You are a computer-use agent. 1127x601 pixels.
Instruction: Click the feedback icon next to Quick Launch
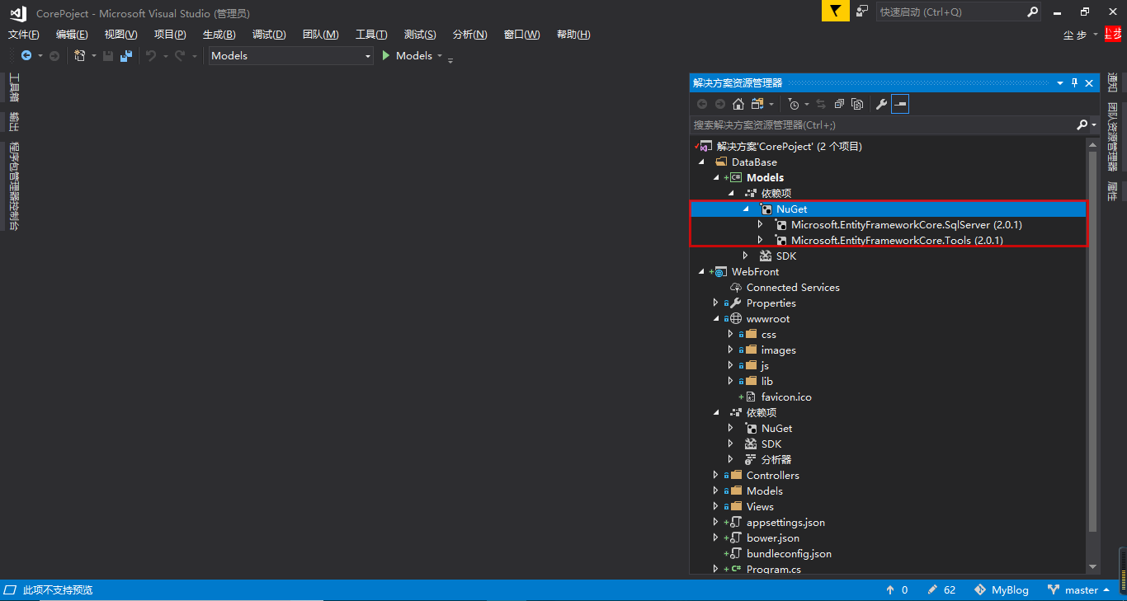tap(862, 12)
